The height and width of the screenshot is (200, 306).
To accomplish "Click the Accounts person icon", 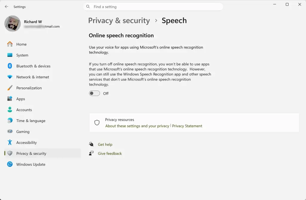I will coord(10,110).
